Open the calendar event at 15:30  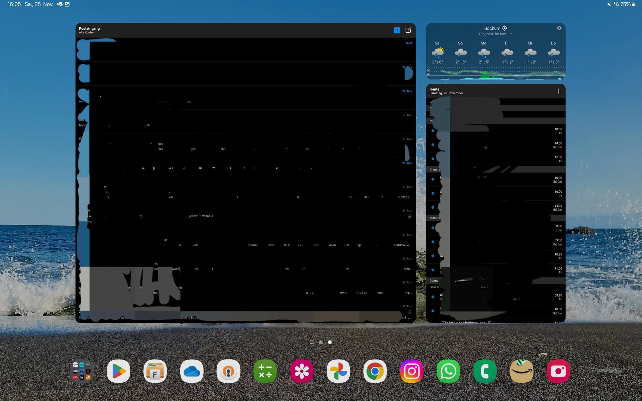(x=496, y=159)
